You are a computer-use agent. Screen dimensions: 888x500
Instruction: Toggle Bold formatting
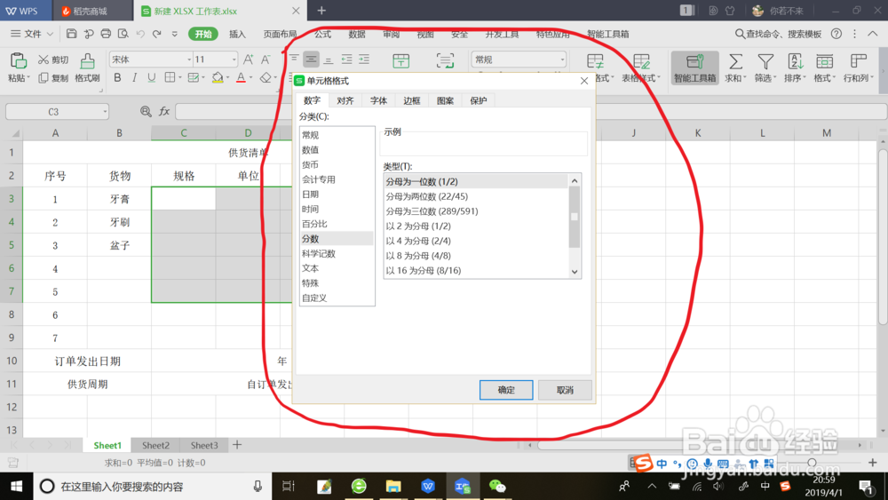point(117,77)
